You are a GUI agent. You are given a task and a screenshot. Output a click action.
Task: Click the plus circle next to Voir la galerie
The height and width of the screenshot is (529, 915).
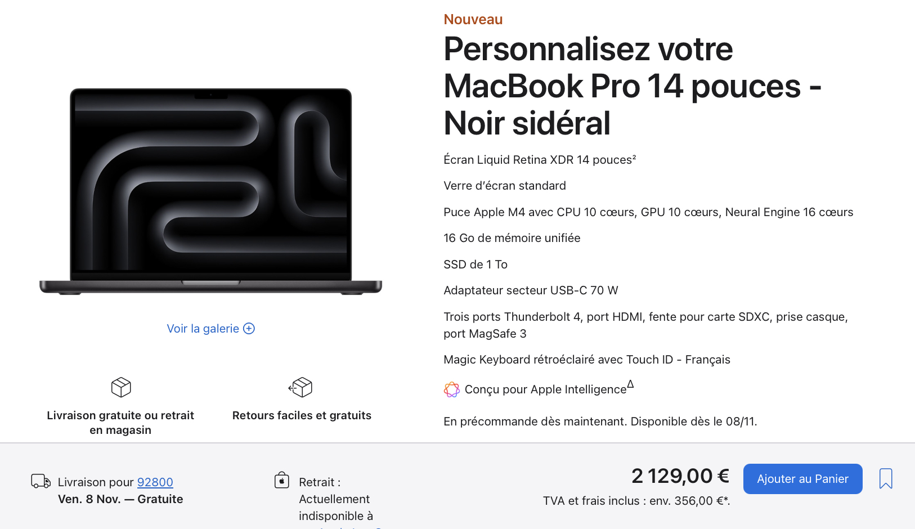point(249,329)
